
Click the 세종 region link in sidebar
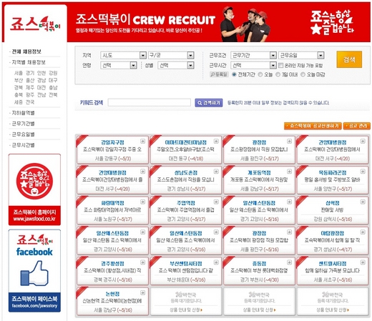coord(19,102)
